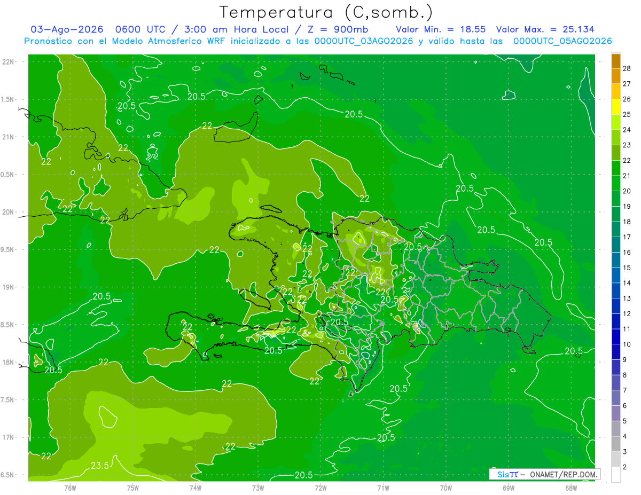The width and height of the screenshot is (641, 495).
Task: Click the color scale value '26'
Action: [x=627, y=99]
